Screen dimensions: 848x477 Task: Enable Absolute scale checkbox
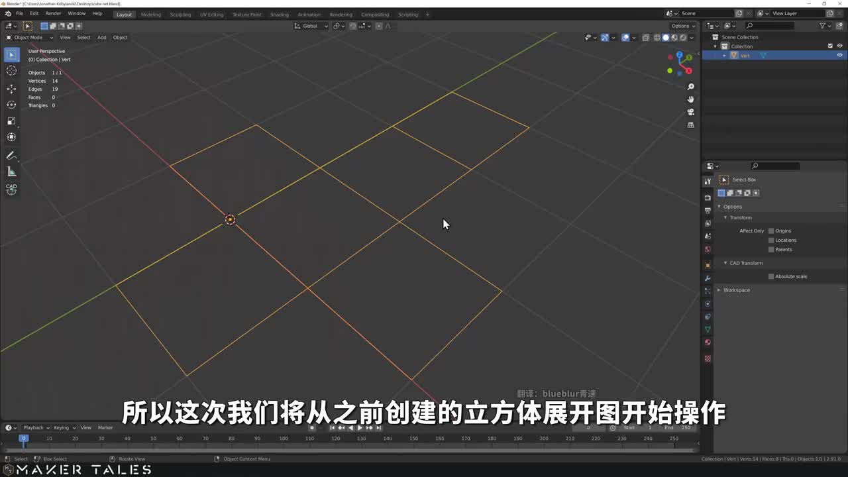(x=771, y=276)
